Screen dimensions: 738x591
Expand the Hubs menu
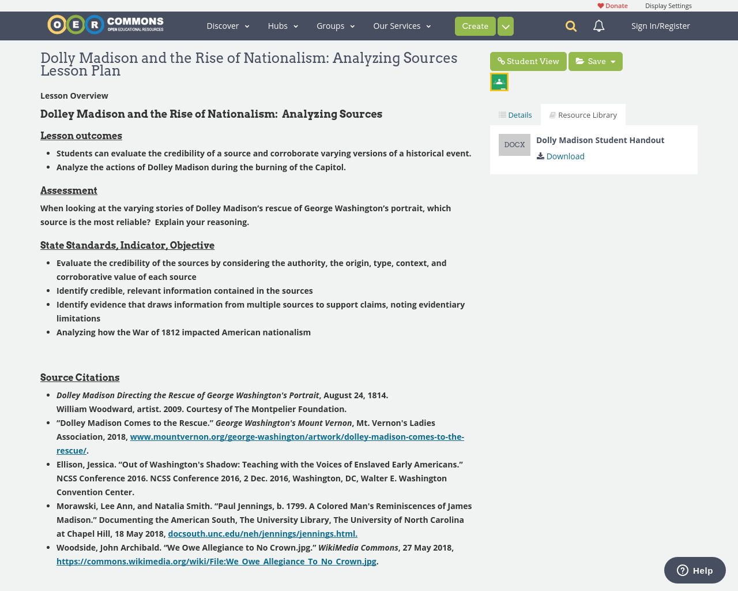[283, 26]
